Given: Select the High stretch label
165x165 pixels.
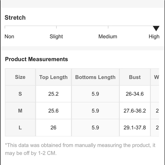Looking at the screenshot, I should [x=154, y=37].
